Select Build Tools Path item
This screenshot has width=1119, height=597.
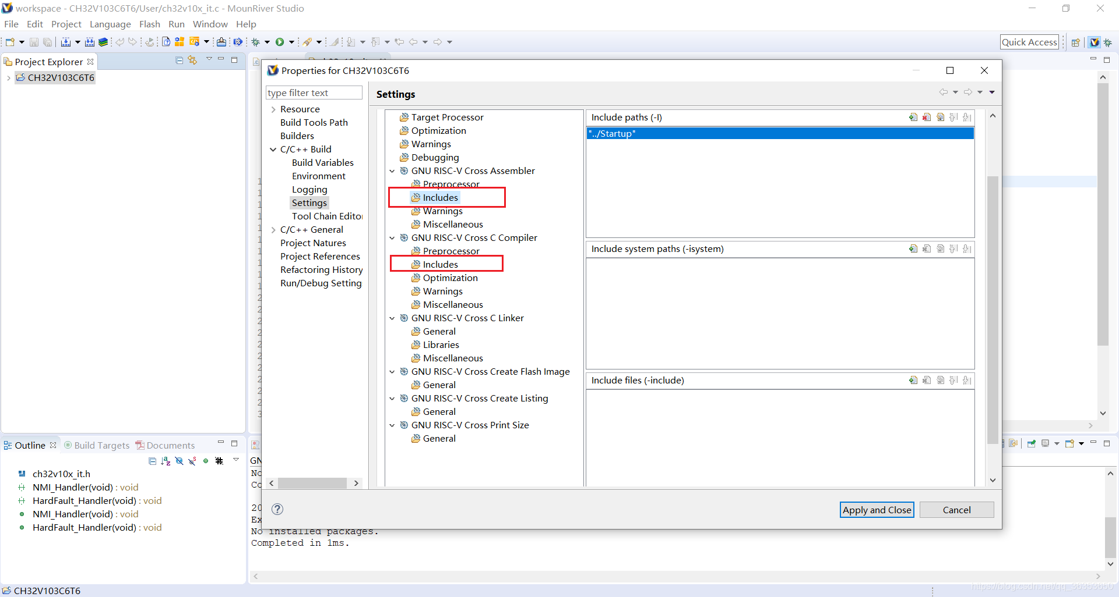coord(314,123)
